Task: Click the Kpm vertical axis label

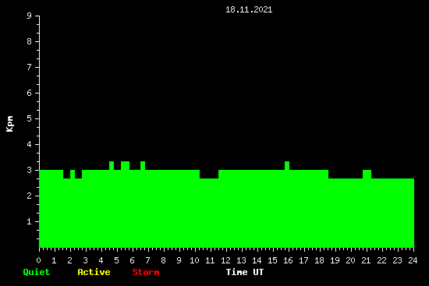Action: tap(9, 124)
